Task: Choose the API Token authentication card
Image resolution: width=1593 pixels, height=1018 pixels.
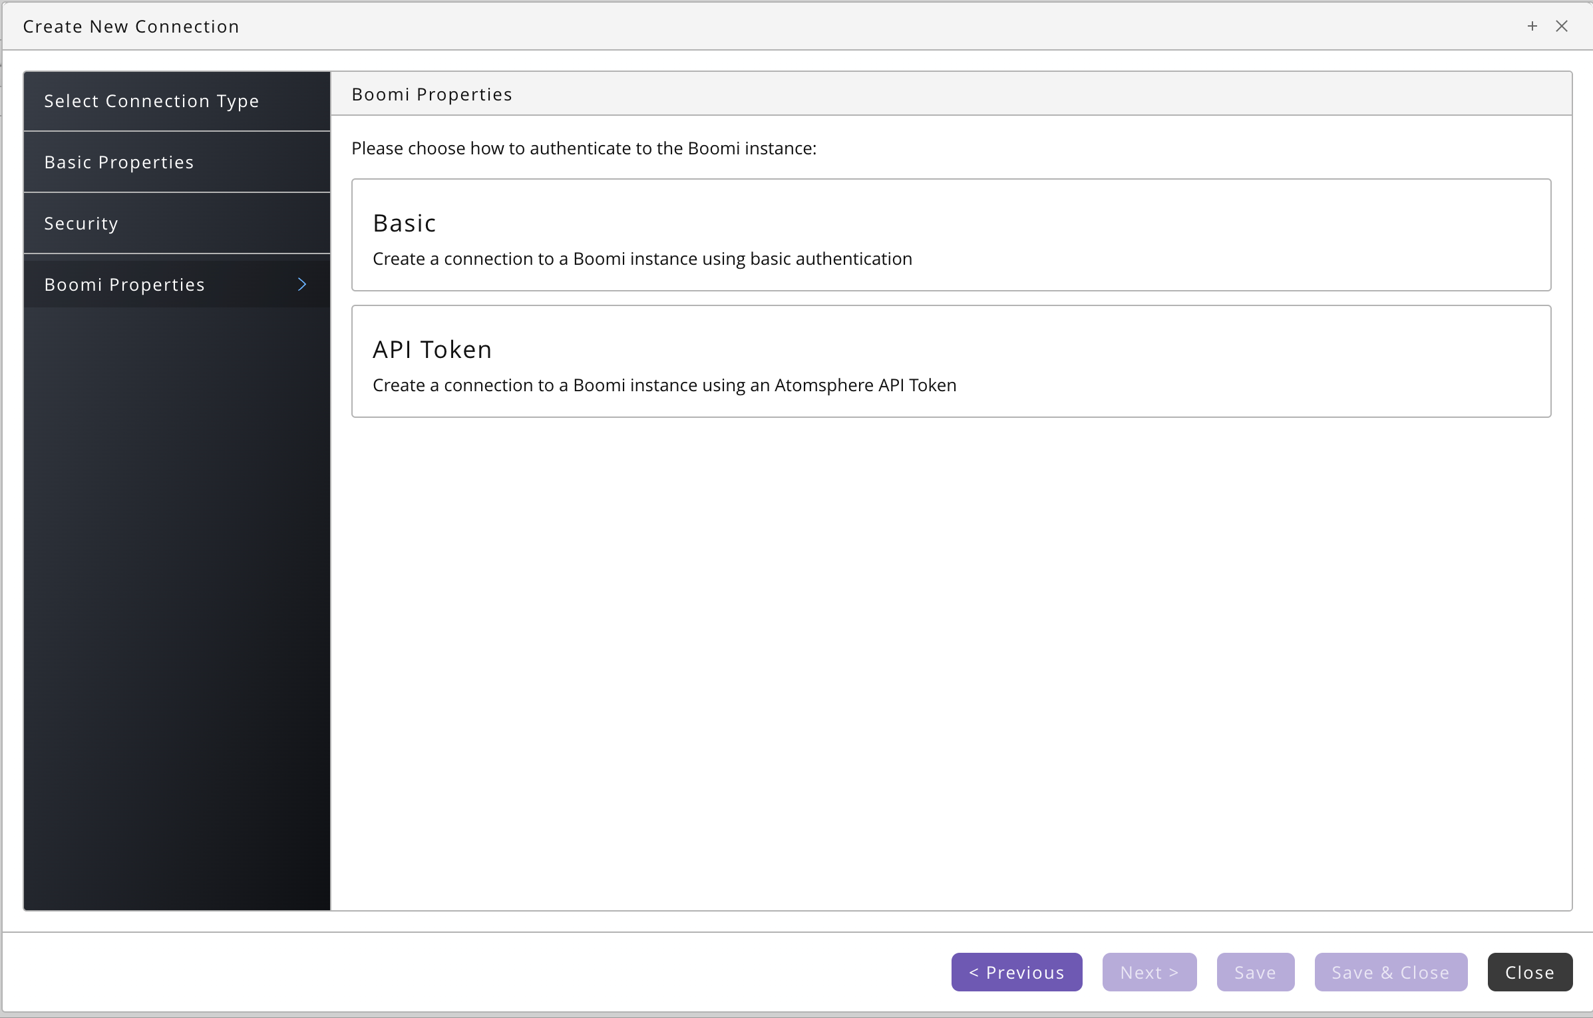Action: pos(951,361)
